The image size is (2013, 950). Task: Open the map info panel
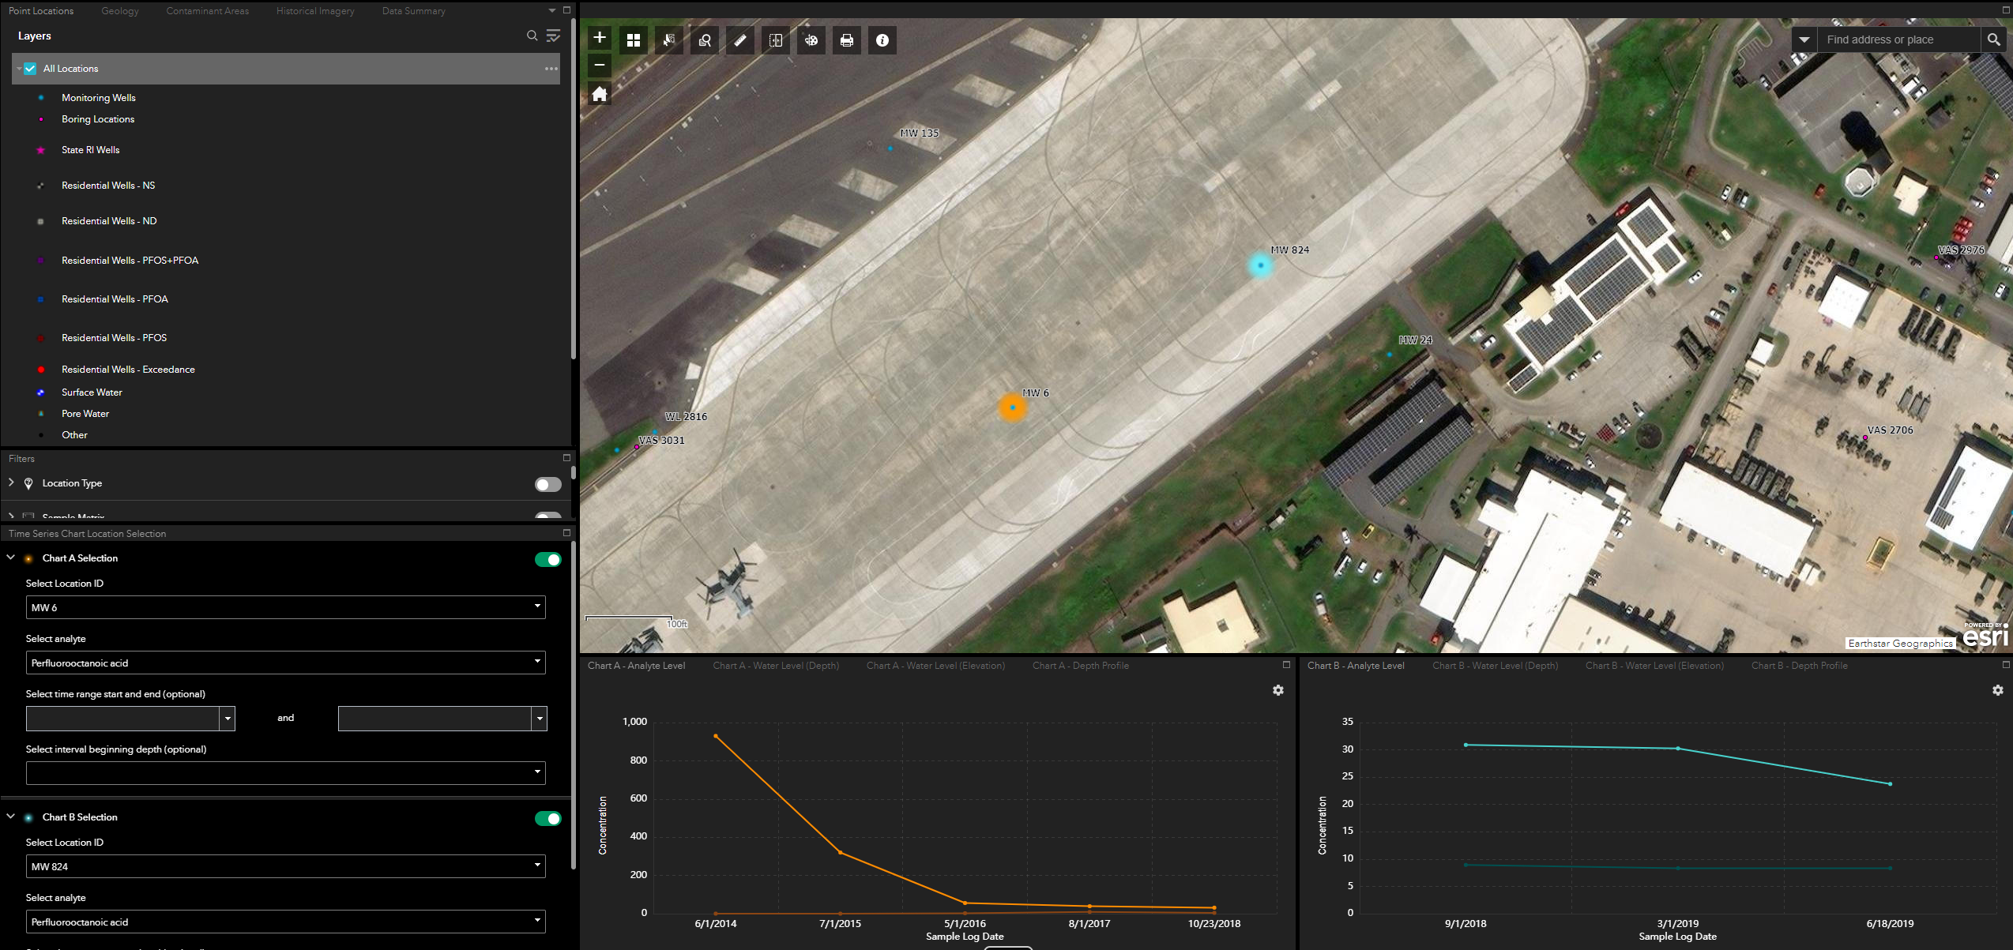(882, 40)
